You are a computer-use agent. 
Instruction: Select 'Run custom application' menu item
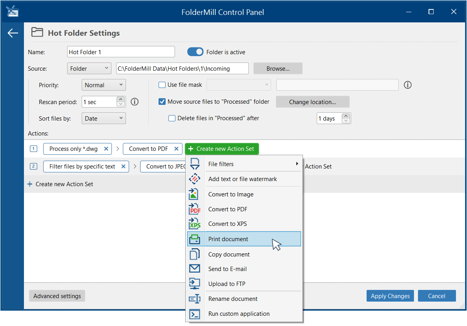pos(244,314)
